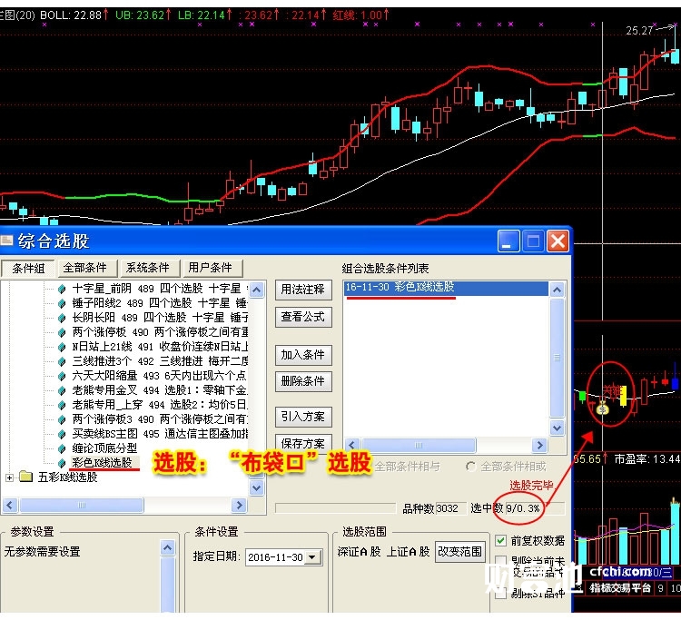Click the condition tree horizontal scrollbar thumb
681x620 pixels.
pyautogui.click(x=82, y=505)
